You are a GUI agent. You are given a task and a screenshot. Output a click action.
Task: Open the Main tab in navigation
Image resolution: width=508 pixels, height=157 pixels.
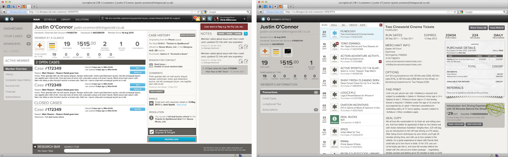point(37,19)
